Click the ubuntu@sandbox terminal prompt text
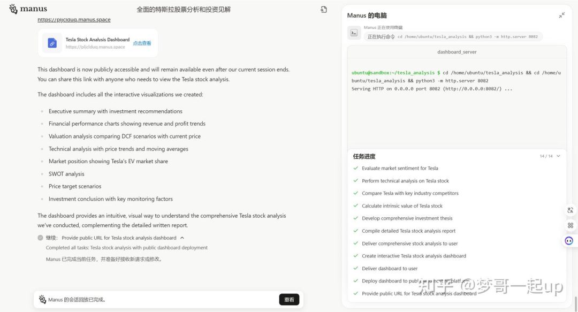Viewport: 578px width, 312px height. click(396, 73)
